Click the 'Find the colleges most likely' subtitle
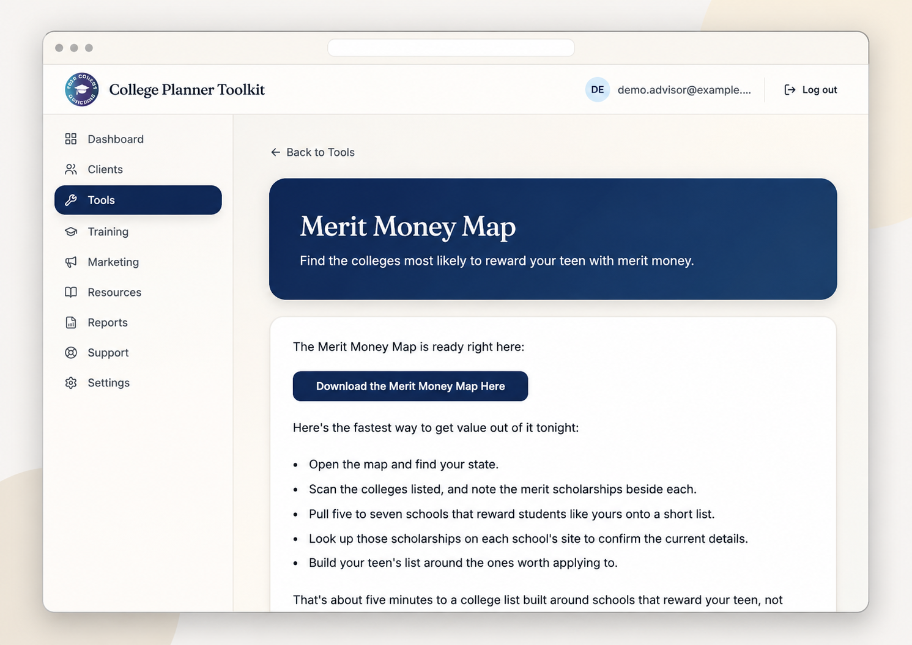This screenshot has width=912, height=645. (497, 261)
